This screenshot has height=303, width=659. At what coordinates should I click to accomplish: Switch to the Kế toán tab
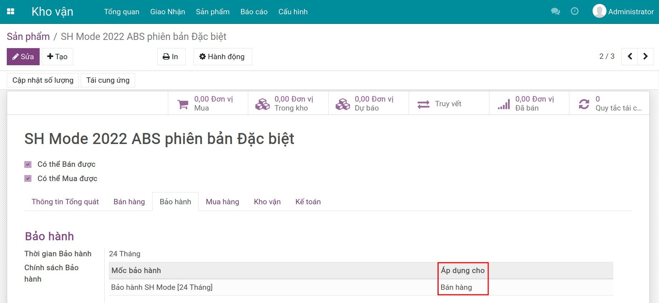tap(308, 202)
